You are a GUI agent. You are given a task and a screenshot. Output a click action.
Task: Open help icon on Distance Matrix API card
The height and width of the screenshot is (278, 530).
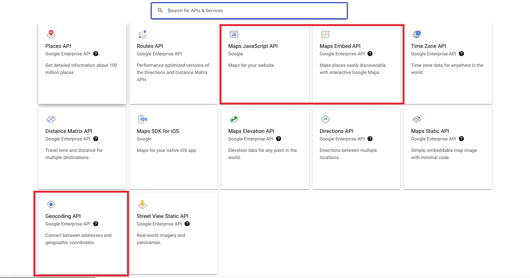pyautogui.click(x=96, y=139)
